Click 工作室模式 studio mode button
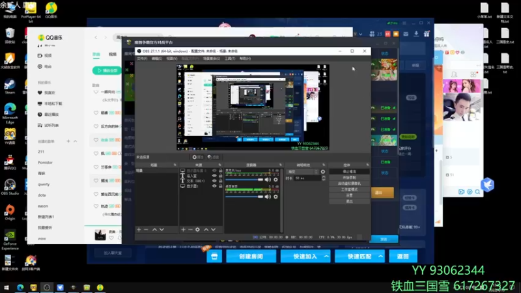The image size is (521, 293). coord(349,189)
